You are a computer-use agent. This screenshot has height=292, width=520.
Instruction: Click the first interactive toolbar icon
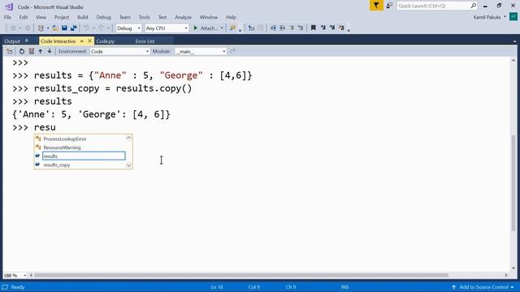(x=9, y=51)
